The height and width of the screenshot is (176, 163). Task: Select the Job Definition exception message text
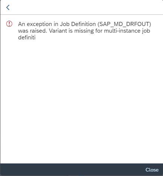pyautogui.click(x=85, y=30)
